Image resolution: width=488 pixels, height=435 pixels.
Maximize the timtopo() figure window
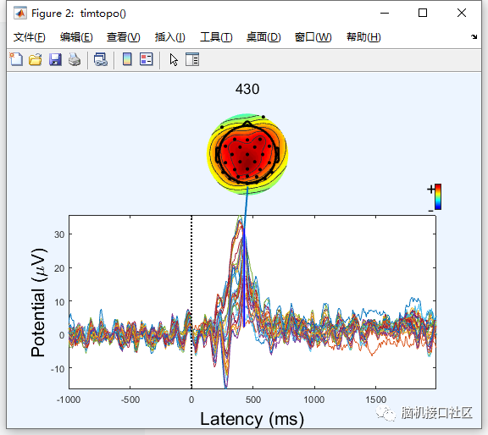pyautogui.click(x=423, y=13)
